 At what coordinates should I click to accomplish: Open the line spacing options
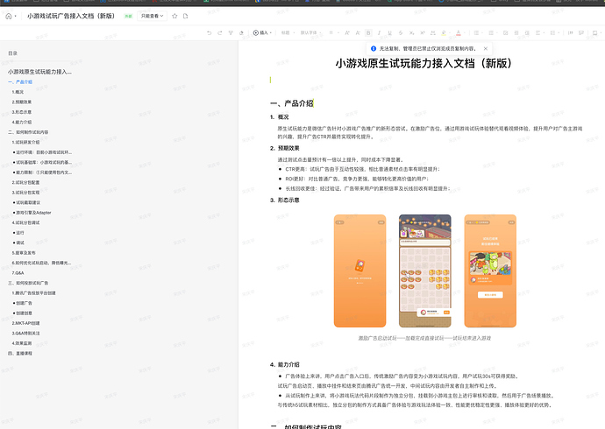tap(553, 32)
